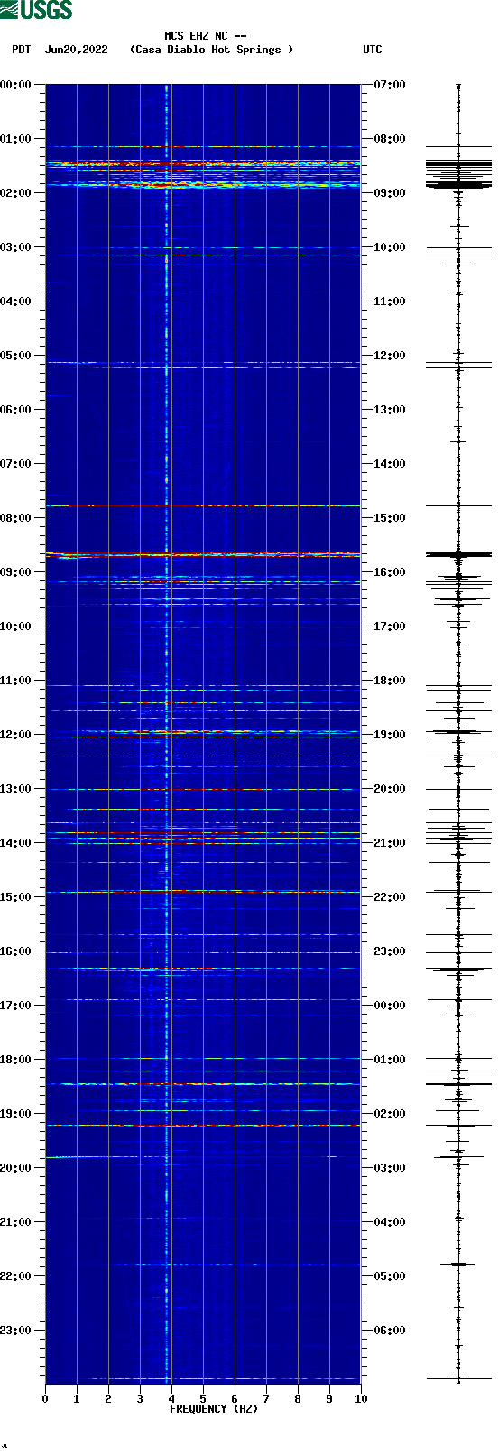Click the 21:00 PDT time label

(x=16, y=1222)
